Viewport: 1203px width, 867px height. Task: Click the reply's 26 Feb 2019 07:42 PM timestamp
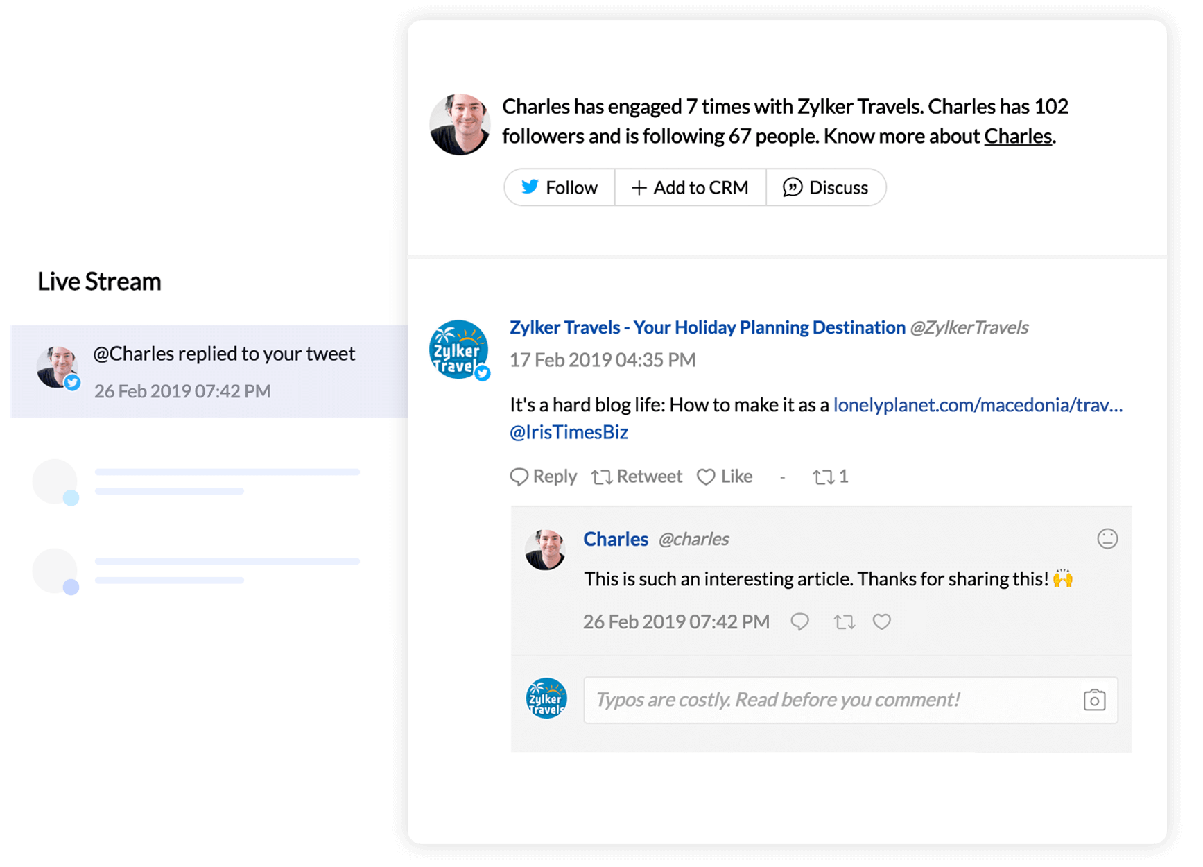click(676, 621)
